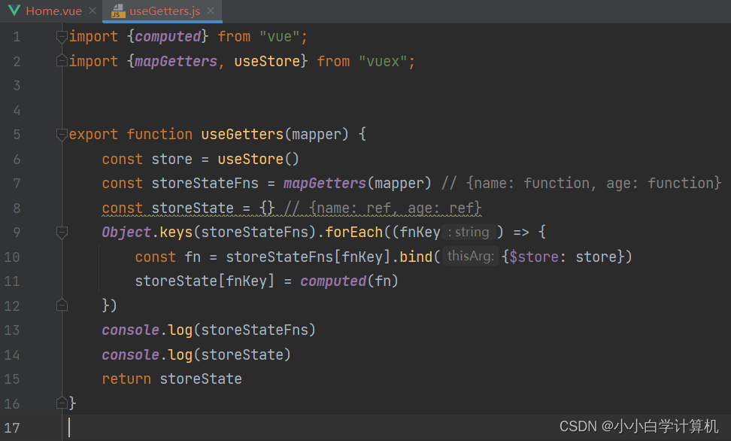This screenshot has width=731, height=441.
Task: Click the fold end marker on line 12
Action: 62,306
